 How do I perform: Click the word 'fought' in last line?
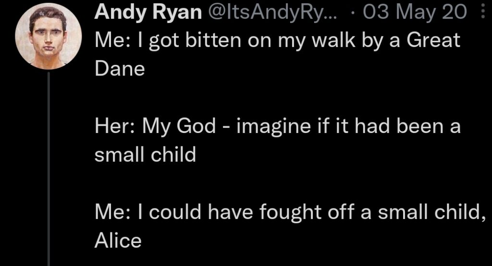tap(290, 212)
